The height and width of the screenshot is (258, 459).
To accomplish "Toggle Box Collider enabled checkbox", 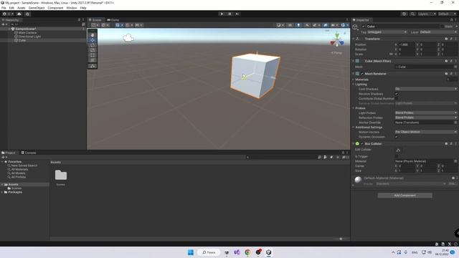I will pyautogui.click(x=362, y=143).
